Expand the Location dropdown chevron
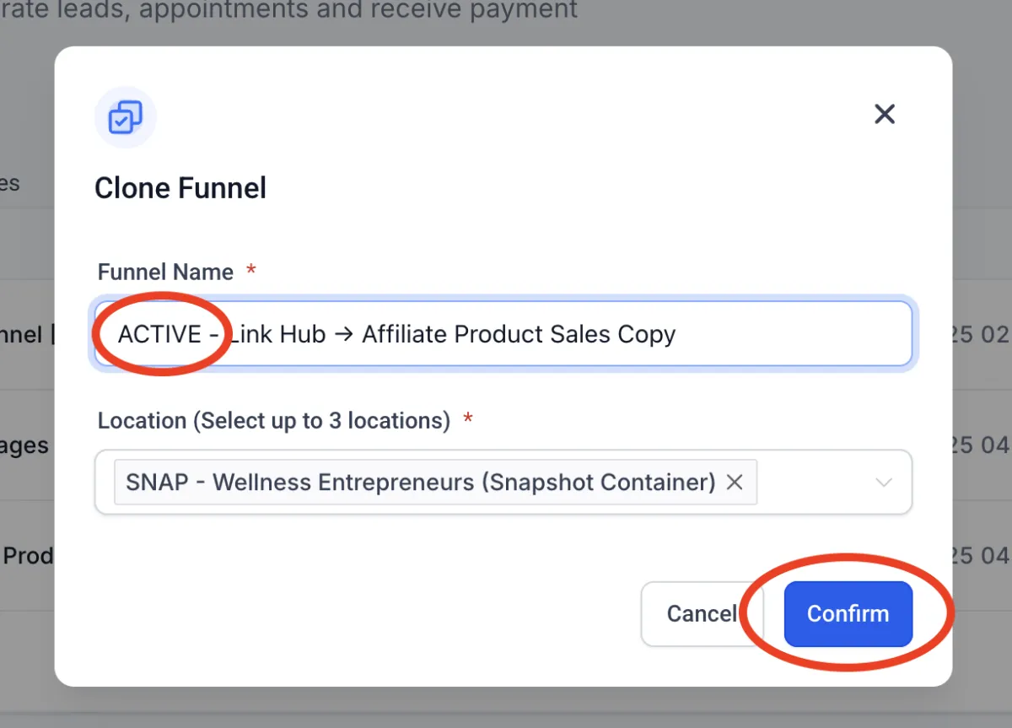The width and height of the screenshot is (1012, 728). [883, 483]
